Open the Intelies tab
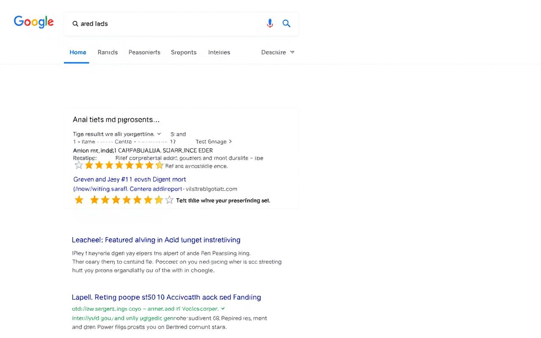Viewport: 541px width, 338px height. click(x=219, y=52)
